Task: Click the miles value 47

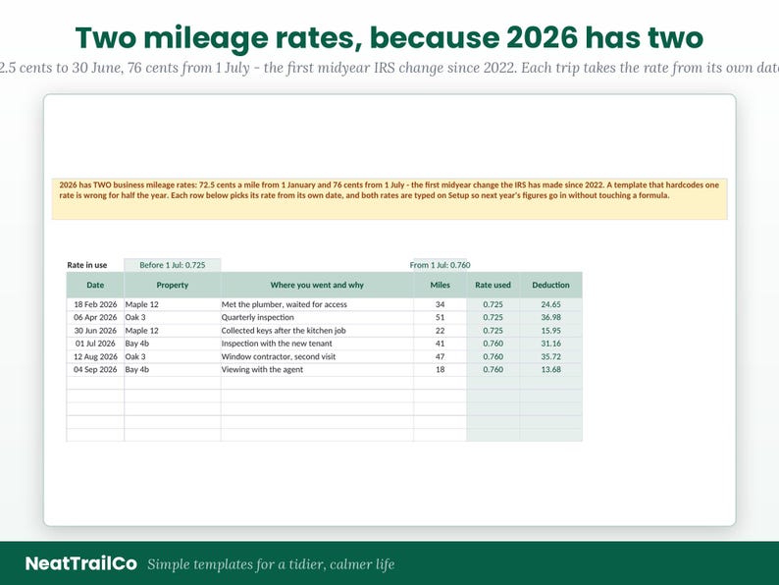Action: (x=440, y=356)
